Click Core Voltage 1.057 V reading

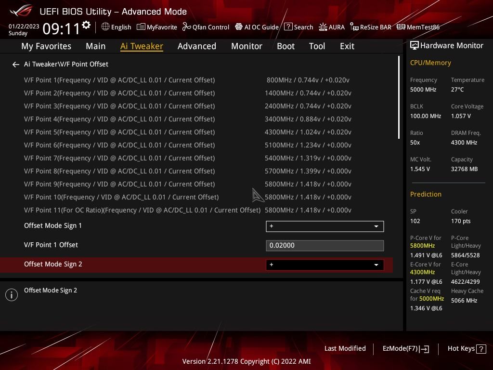461,116
